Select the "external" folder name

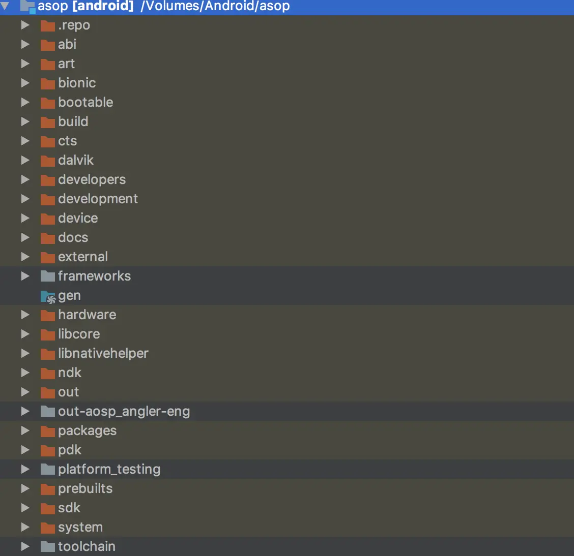[x=83, y=257]
